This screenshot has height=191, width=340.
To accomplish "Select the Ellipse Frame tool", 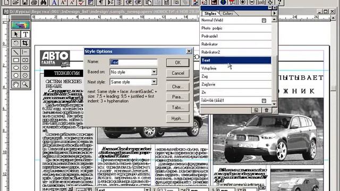I will tap(25, 68).
